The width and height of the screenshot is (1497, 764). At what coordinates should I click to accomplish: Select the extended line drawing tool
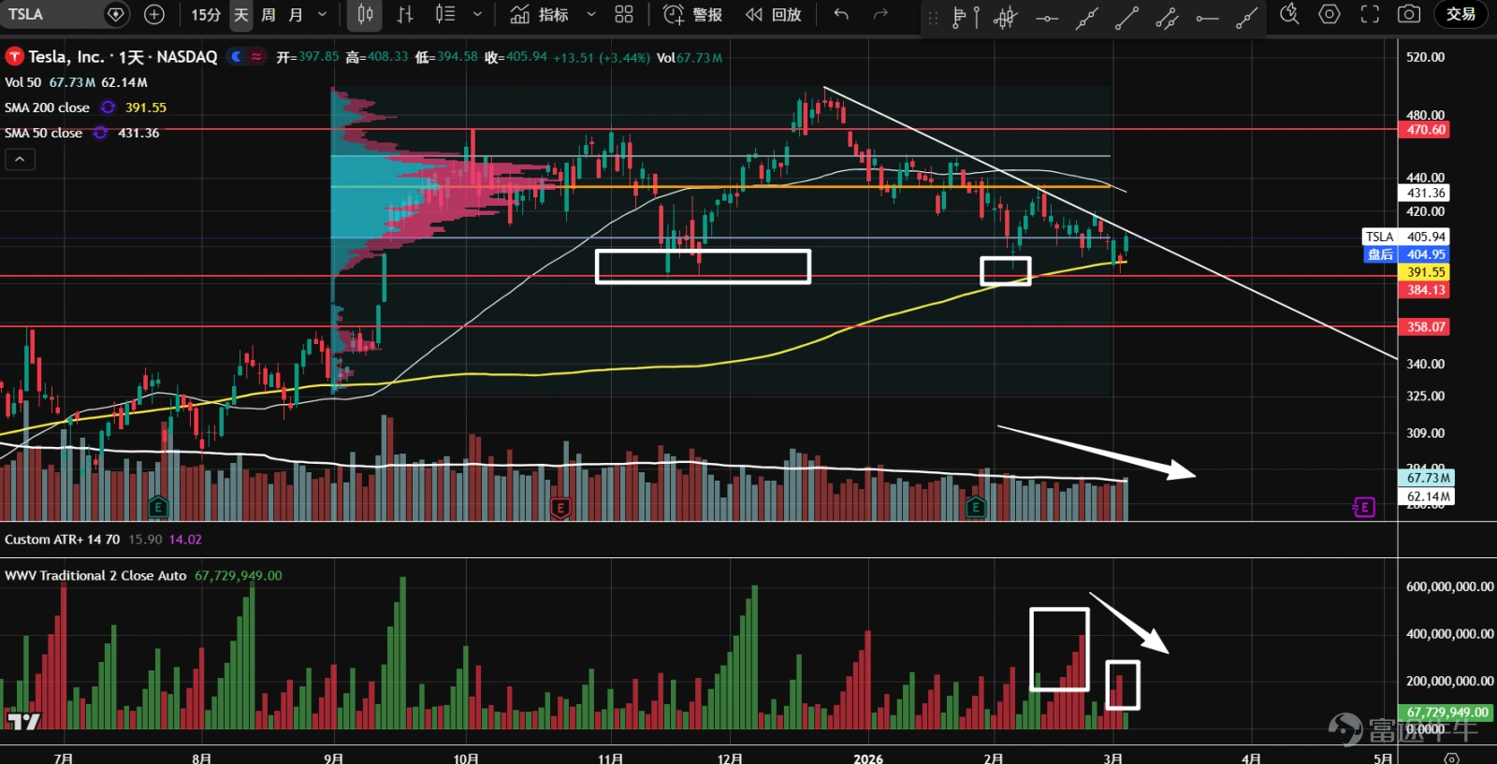pyautogui.click(x=1086, y=18)
